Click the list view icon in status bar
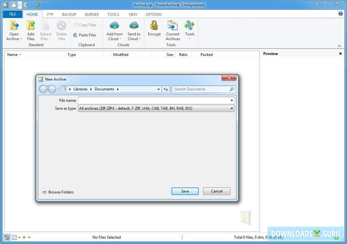Screen dimensions: 347x244 click(x=14, y=237)
